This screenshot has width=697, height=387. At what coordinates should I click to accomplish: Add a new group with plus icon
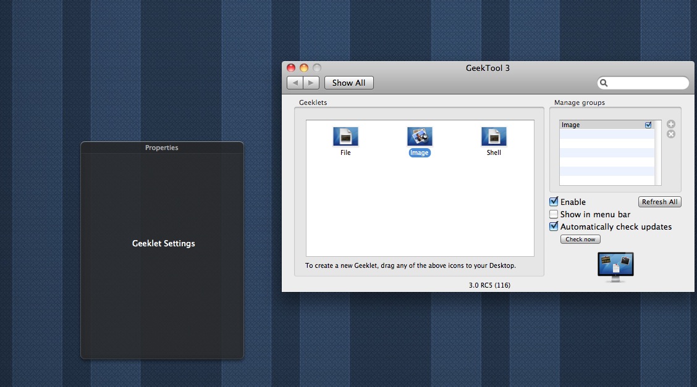click(671, 124)
